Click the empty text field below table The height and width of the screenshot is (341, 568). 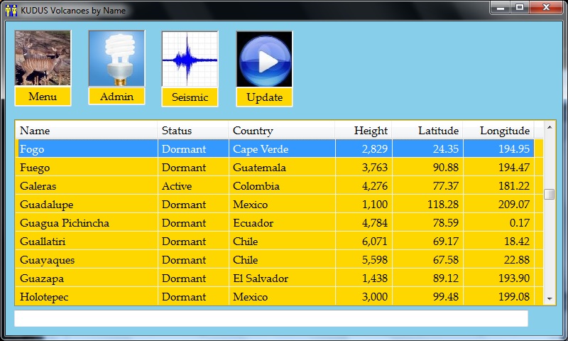[x=271, y=319]
